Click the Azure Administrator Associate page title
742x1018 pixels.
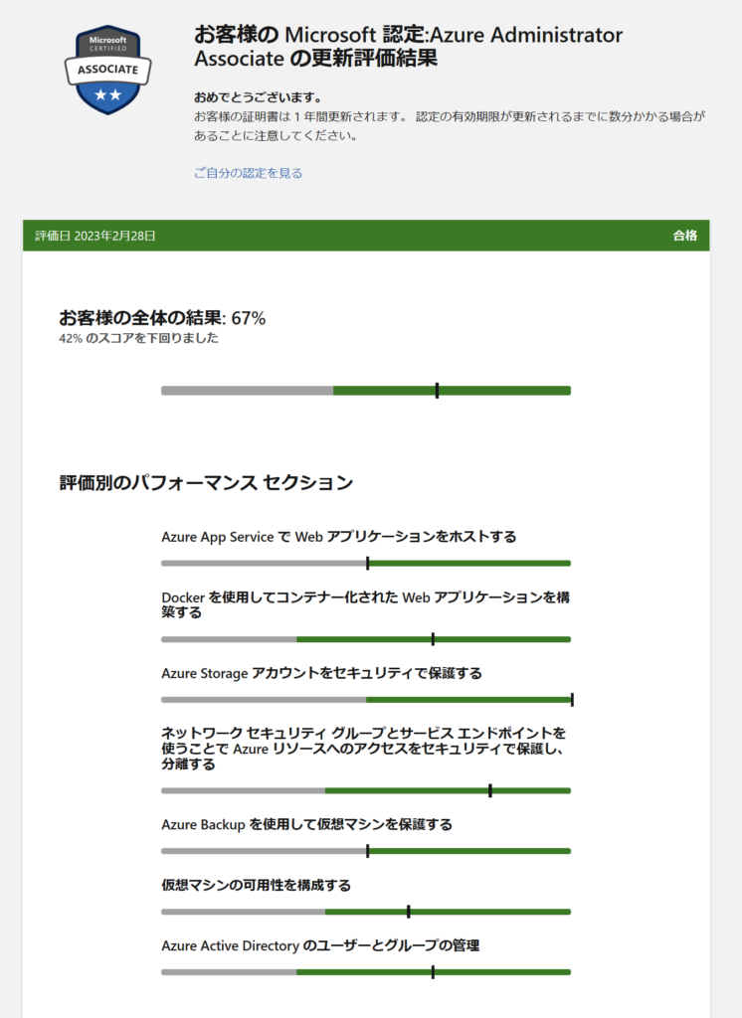coord(408,46)
